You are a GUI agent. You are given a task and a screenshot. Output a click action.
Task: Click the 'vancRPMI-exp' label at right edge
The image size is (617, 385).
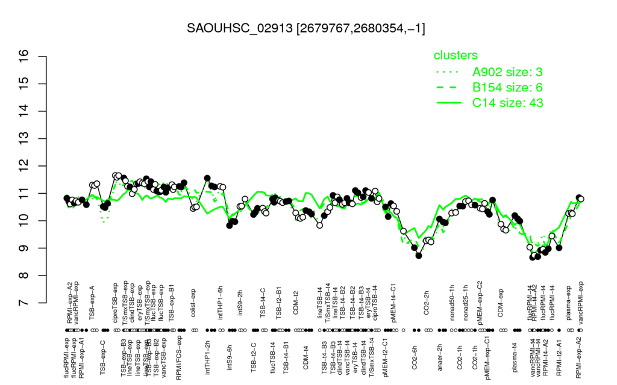[x=581, y=303]
